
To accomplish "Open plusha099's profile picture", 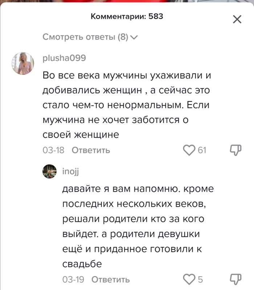I will [x=24, y=63].
